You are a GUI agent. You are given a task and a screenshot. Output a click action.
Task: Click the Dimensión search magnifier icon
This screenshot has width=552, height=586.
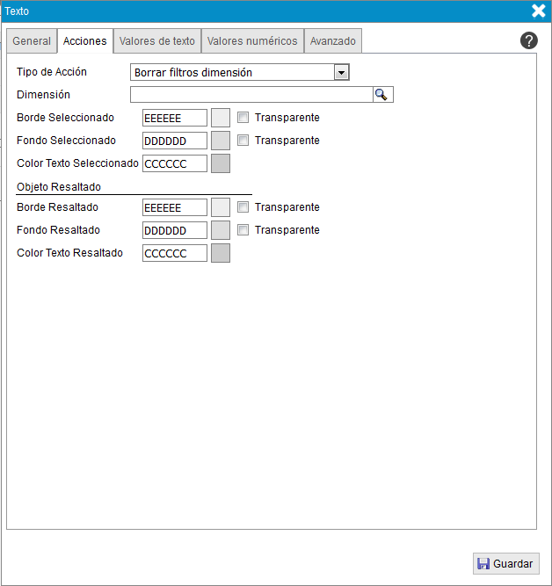382,95
